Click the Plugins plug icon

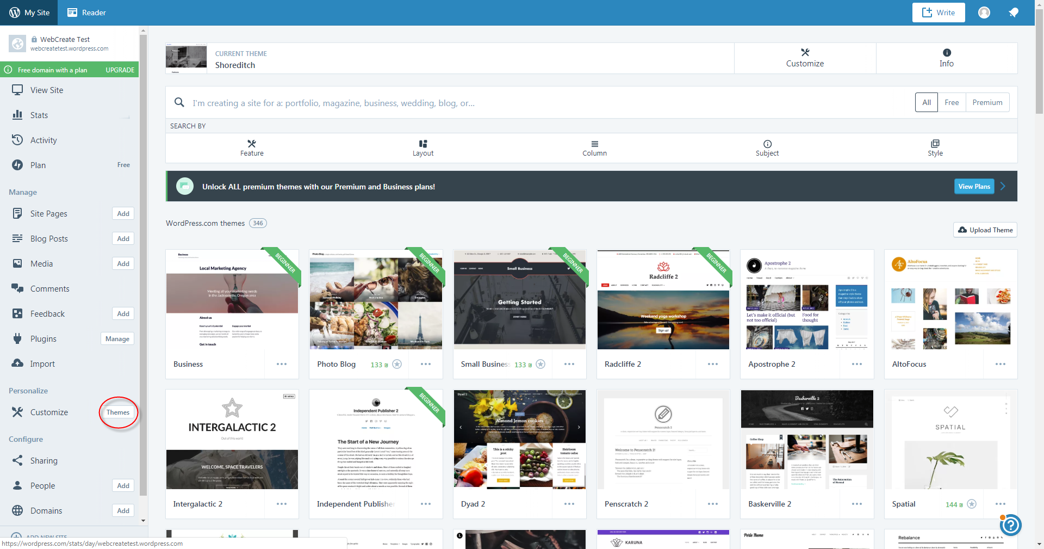coord(17,338)
